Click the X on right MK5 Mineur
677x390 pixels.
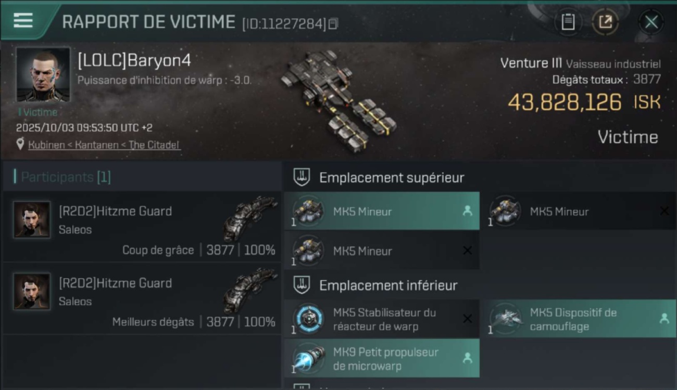[x=664, y=211]
